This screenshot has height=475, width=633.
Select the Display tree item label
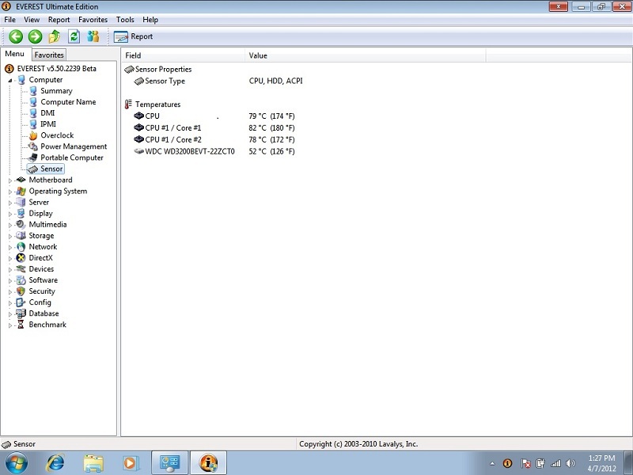click(41, 213)
